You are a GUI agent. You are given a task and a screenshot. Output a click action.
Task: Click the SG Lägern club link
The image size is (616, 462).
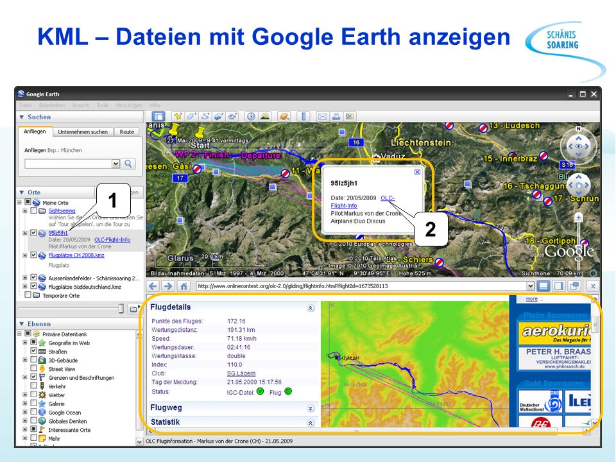241,373
